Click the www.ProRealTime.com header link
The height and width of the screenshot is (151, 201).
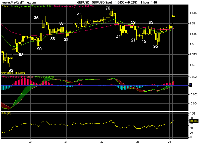pos(19,3)
